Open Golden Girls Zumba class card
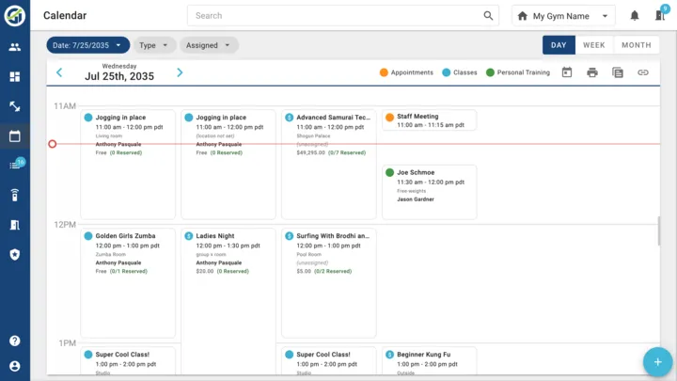 128,282
